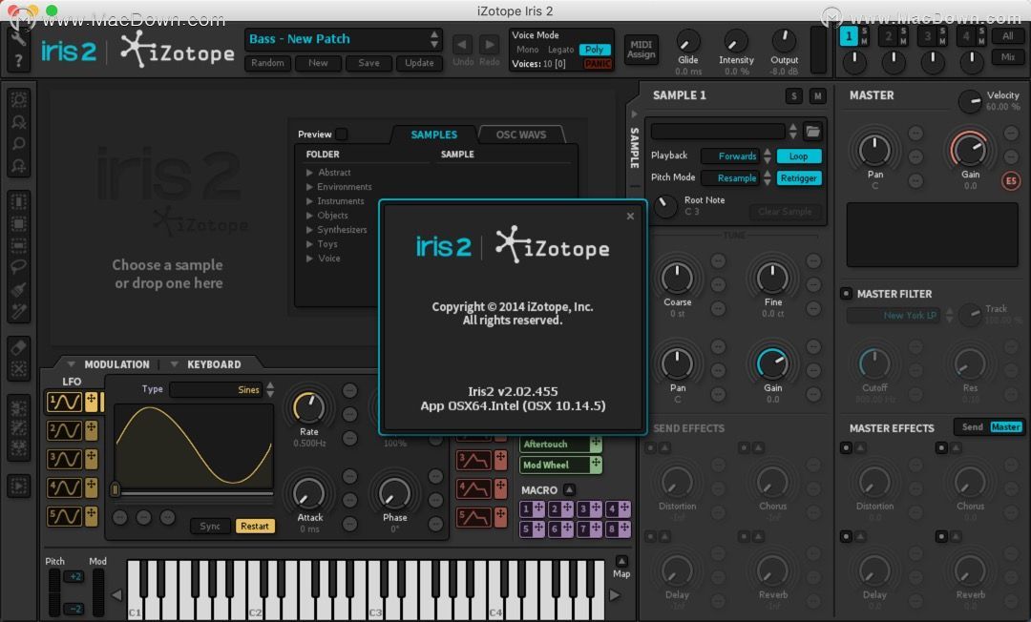Solo Sample 1 with the S button
Image resolution: width=1031 pixels, height=622 pixels.
pos(793,96)
